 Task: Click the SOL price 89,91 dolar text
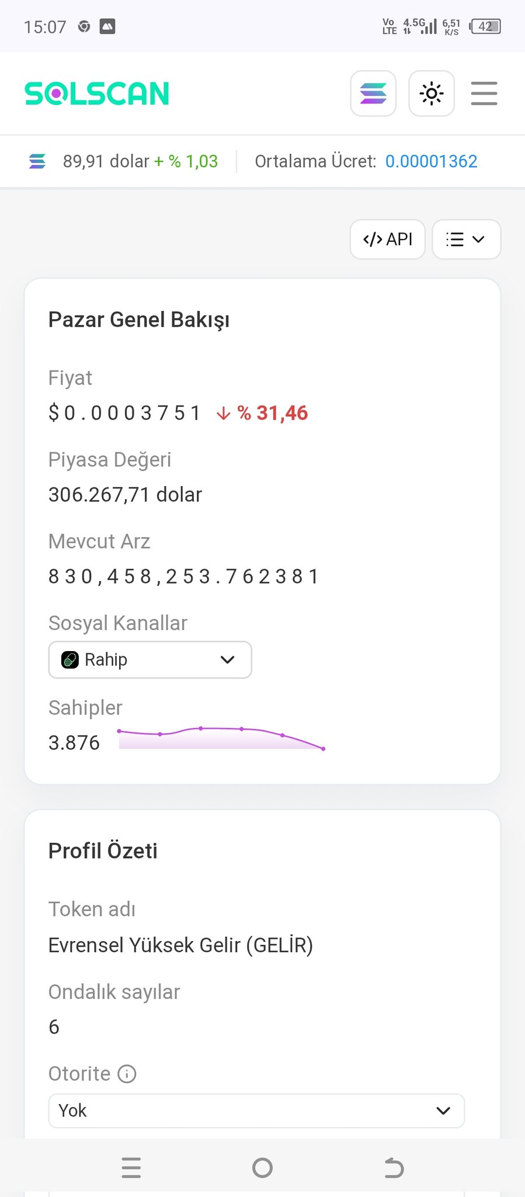pos(106,161)
